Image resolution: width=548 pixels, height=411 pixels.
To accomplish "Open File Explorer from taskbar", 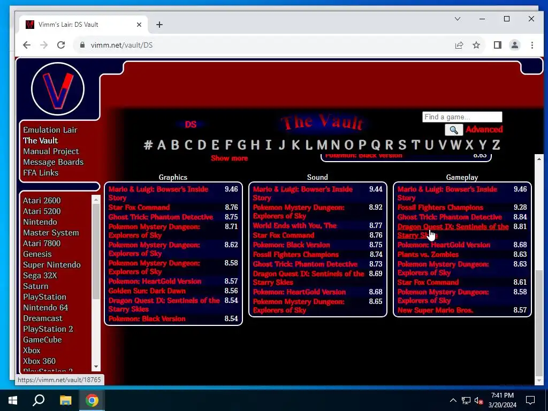I will tap(65, 400).
